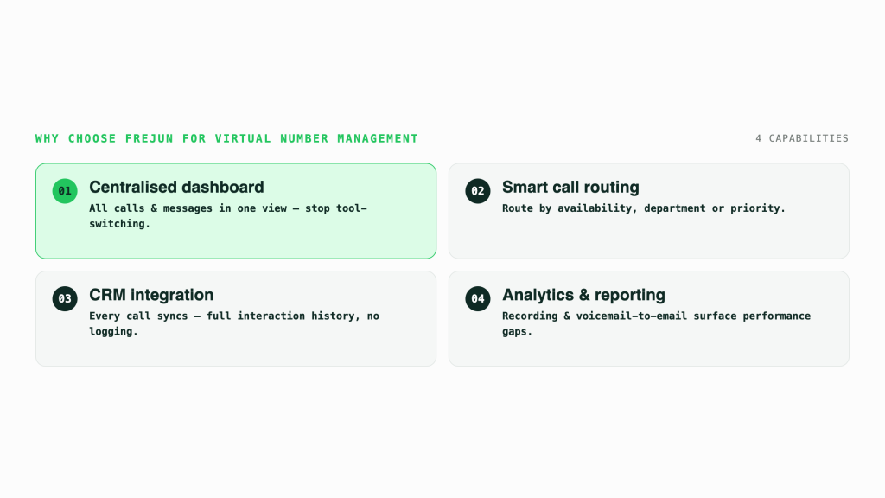Click the green 01 number badge
Viewport: 885px width, 498px height.
[65, 191]
